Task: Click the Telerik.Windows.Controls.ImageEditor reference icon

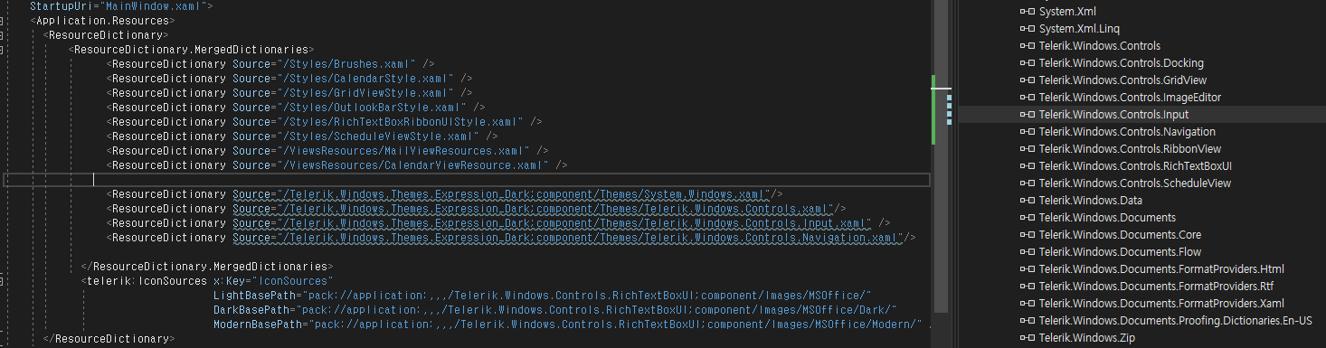Action: [x=1027, y=97]
